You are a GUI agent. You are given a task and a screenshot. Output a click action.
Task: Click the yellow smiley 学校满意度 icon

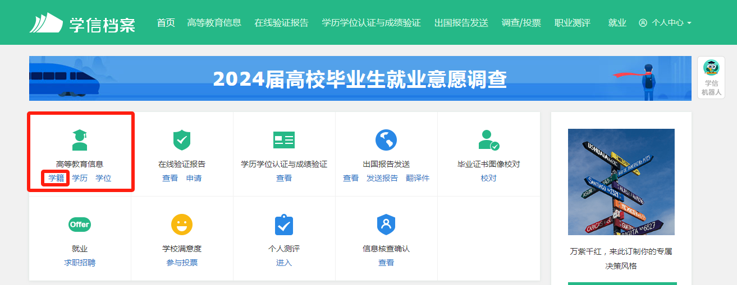tap(181, 225)
